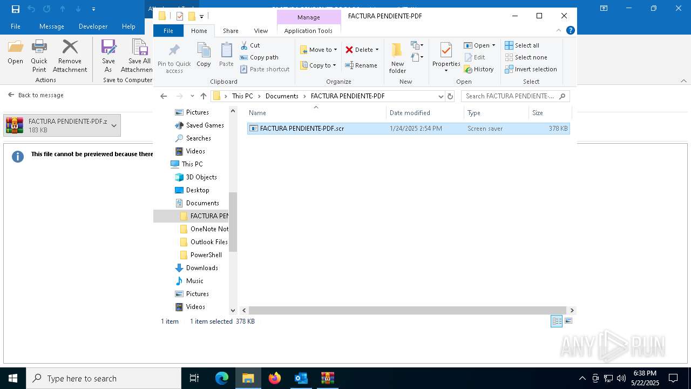Open Quick Access Toolbar customize arrow

201,16
